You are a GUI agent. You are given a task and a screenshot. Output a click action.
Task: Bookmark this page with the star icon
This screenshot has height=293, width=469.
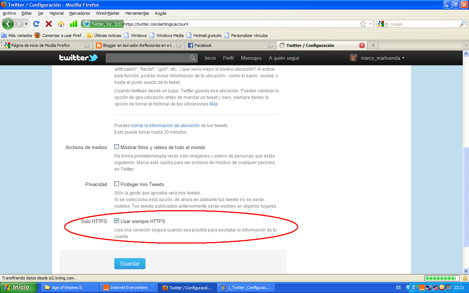(363, 24)
